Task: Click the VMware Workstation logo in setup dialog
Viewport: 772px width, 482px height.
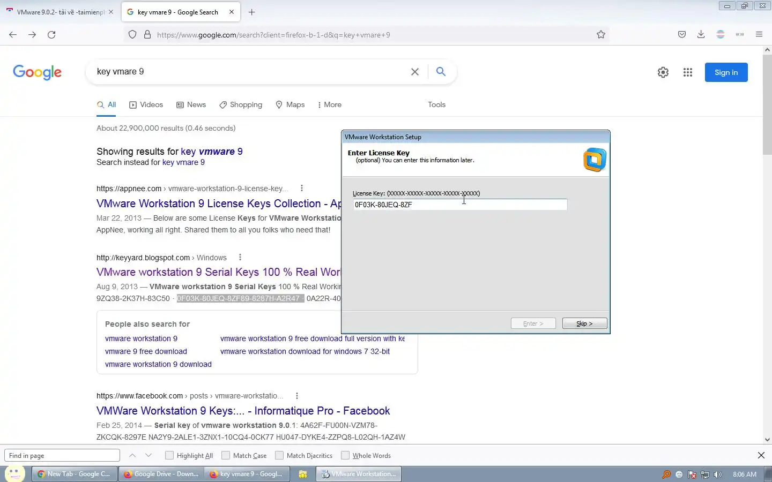Action: point(595,160)
